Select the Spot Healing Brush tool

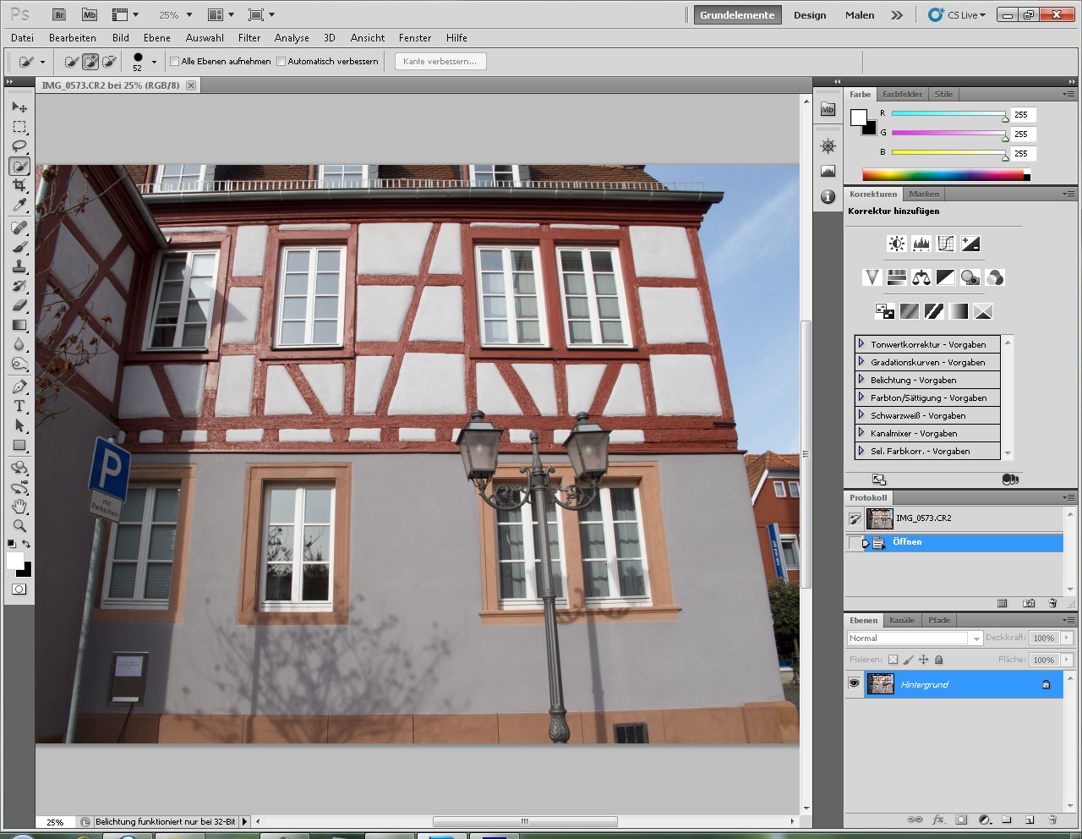coord(19,228)
